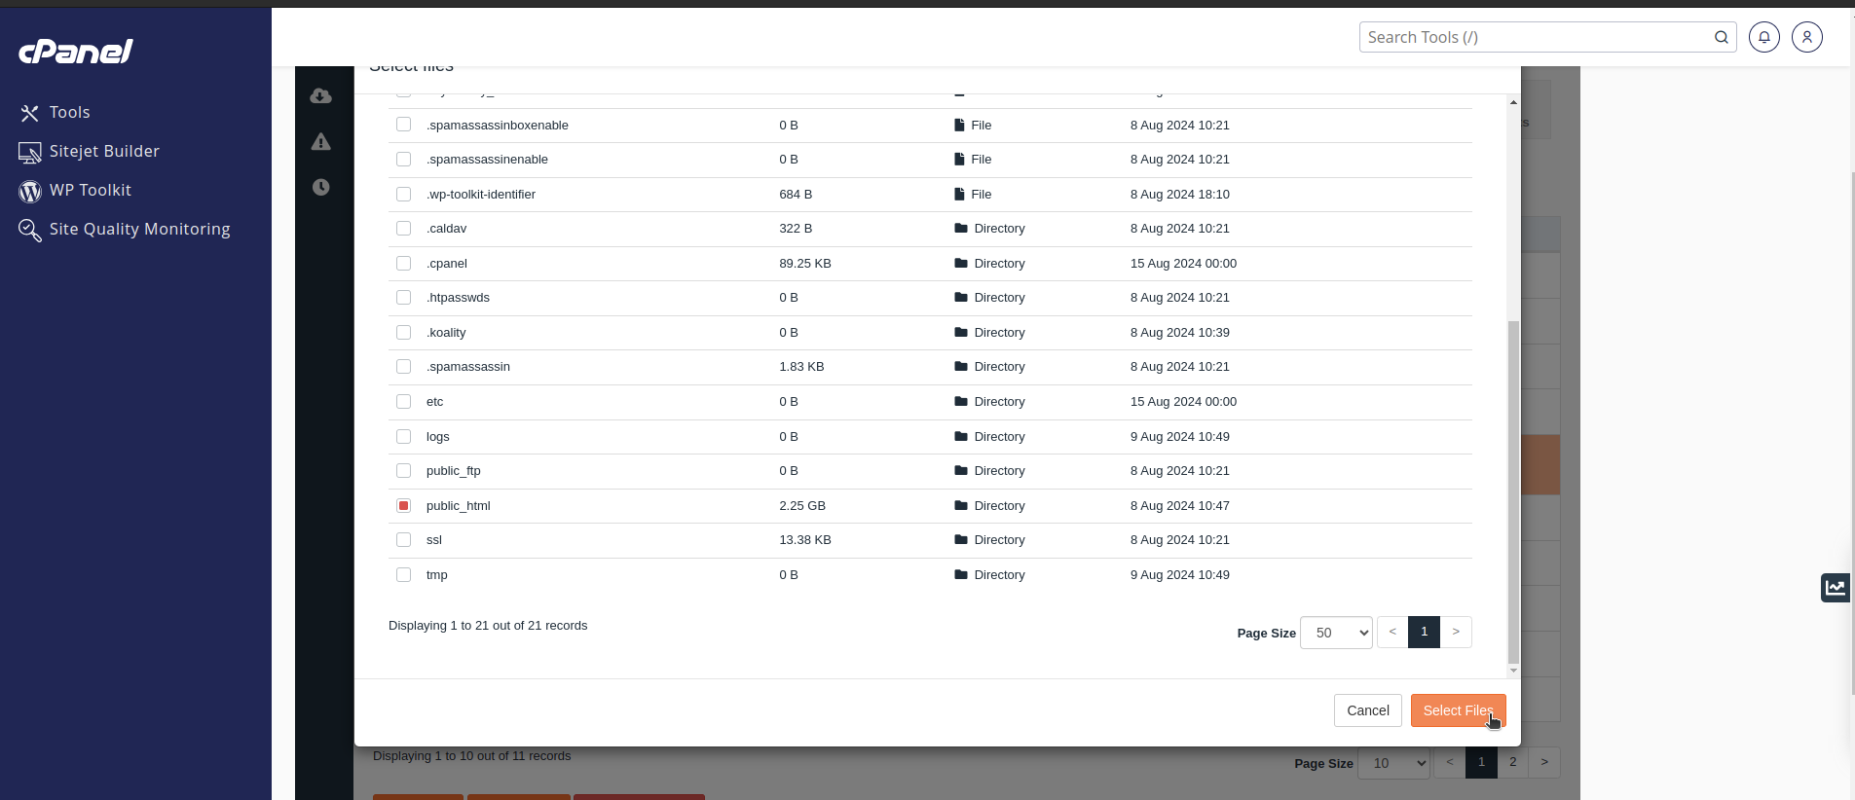Click the search magnifier icon
Viewport: 1855px width, 800px height.
click(x=1722, y=37)
